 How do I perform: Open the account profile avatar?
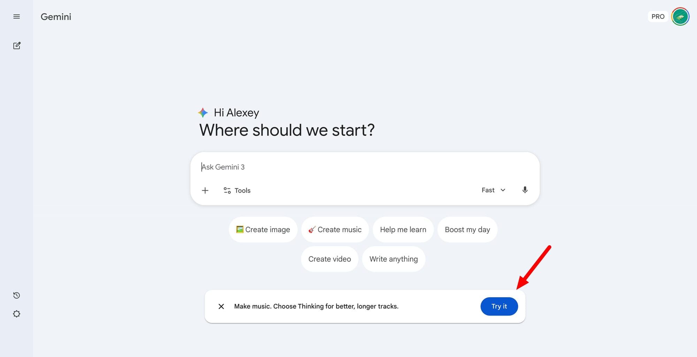pos(680,17)
